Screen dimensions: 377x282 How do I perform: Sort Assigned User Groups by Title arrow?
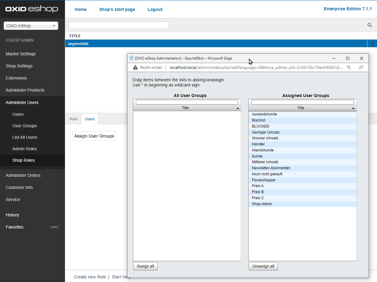(353, 108)
